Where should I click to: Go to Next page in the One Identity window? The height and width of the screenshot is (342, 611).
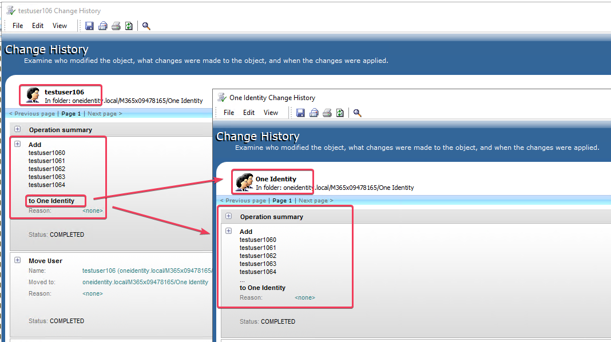click(x=316, y=201)
